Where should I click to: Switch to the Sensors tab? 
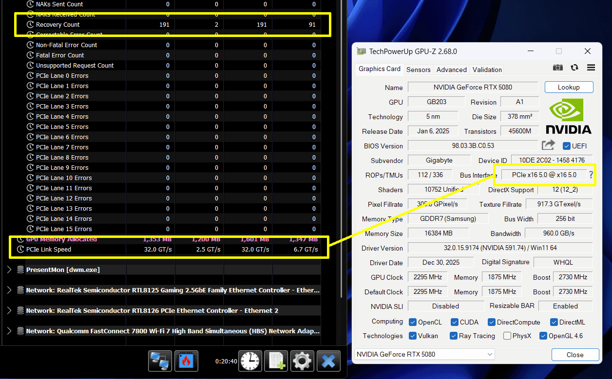click(x=418, y=70)
